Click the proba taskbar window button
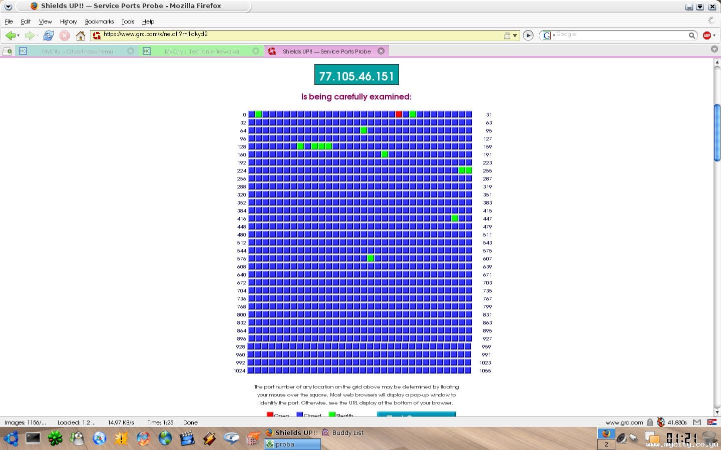721x450 pixels. pyautogui.click(x=292, y=444)
